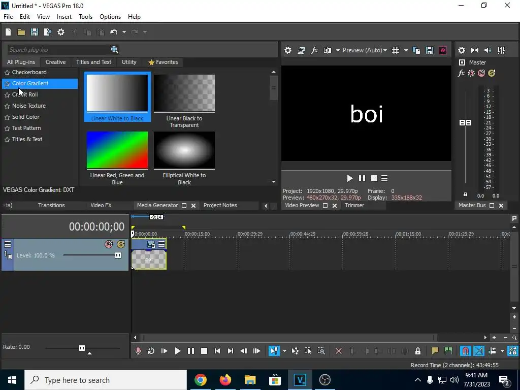
Task: Adjust the Master volume fader handle
Action: [465, 123]
